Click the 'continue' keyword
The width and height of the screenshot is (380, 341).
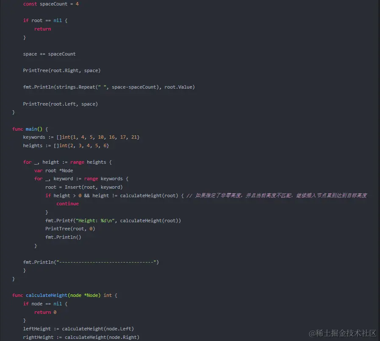[x=68, y=204]
